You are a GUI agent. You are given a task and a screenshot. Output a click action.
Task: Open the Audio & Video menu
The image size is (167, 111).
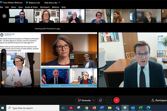click(31, 7)
